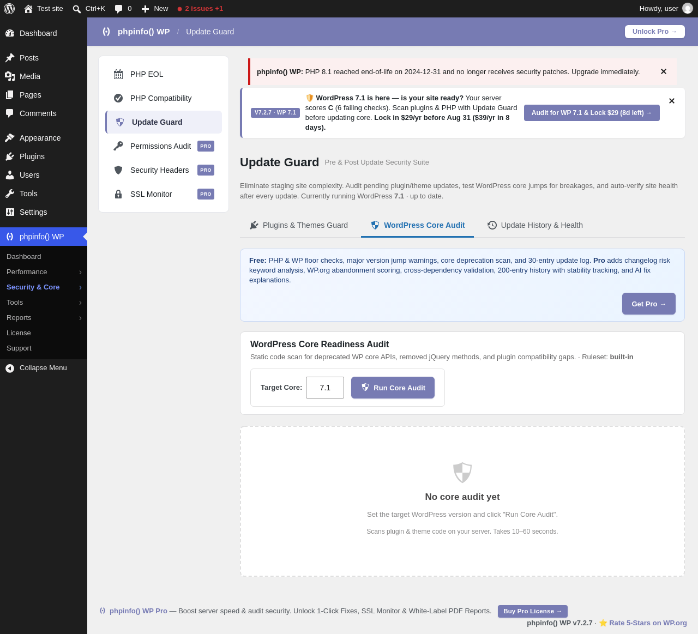Screen dimensions: 698x634
Task: Dismiss the WordPress 7.1 promo notice
Action: tap(672, 101)
